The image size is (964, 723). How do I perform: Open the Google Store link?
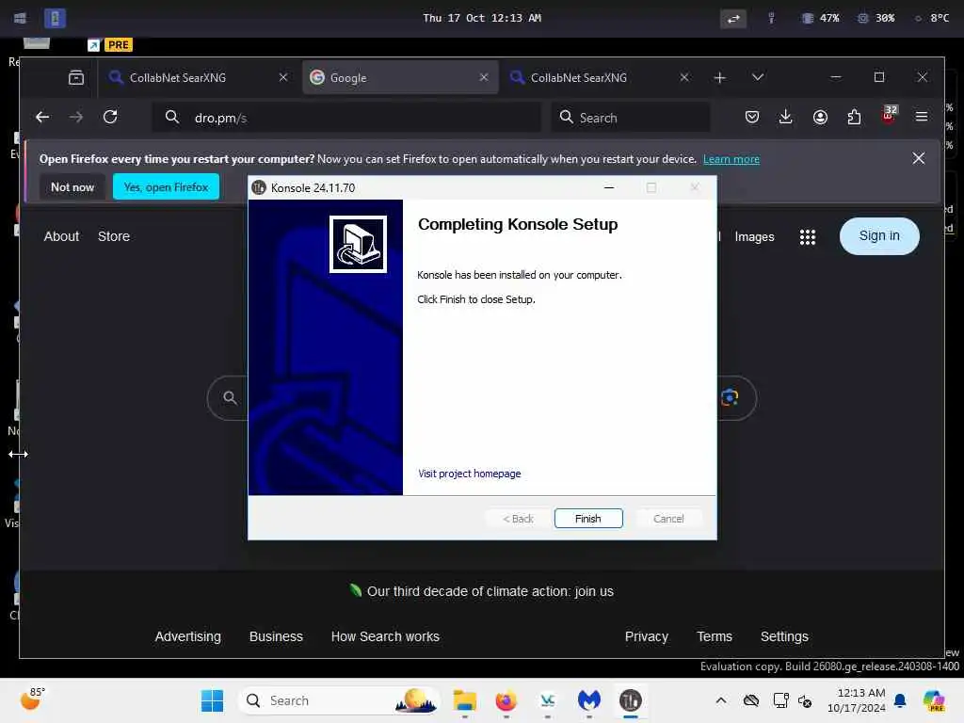coord(114,236)
